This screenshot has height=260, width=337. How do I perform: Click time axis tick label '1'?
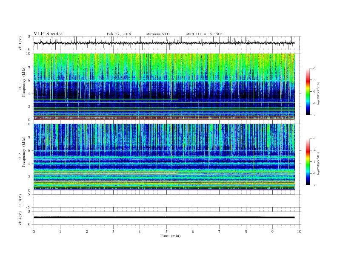click(x=60, y=232)
